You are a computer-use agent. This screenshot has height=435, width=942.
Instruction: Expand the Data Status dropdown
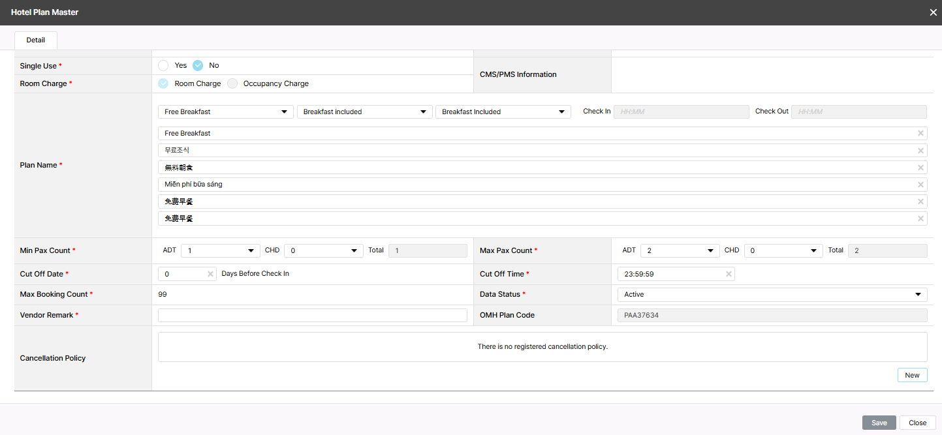[x=772, y=295]
